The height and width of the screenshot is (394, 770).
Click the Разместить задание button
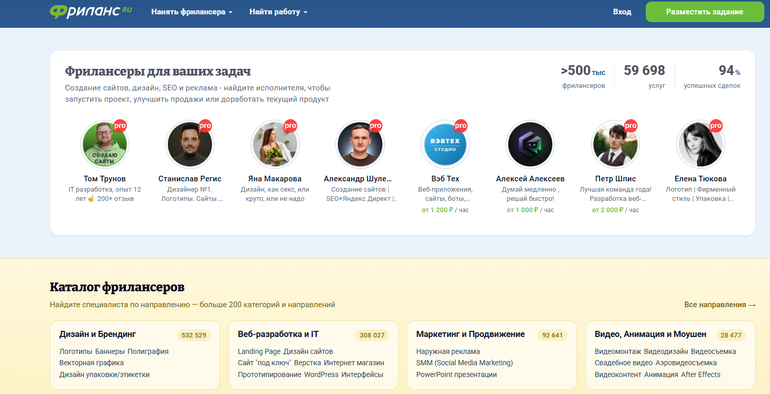705,12
